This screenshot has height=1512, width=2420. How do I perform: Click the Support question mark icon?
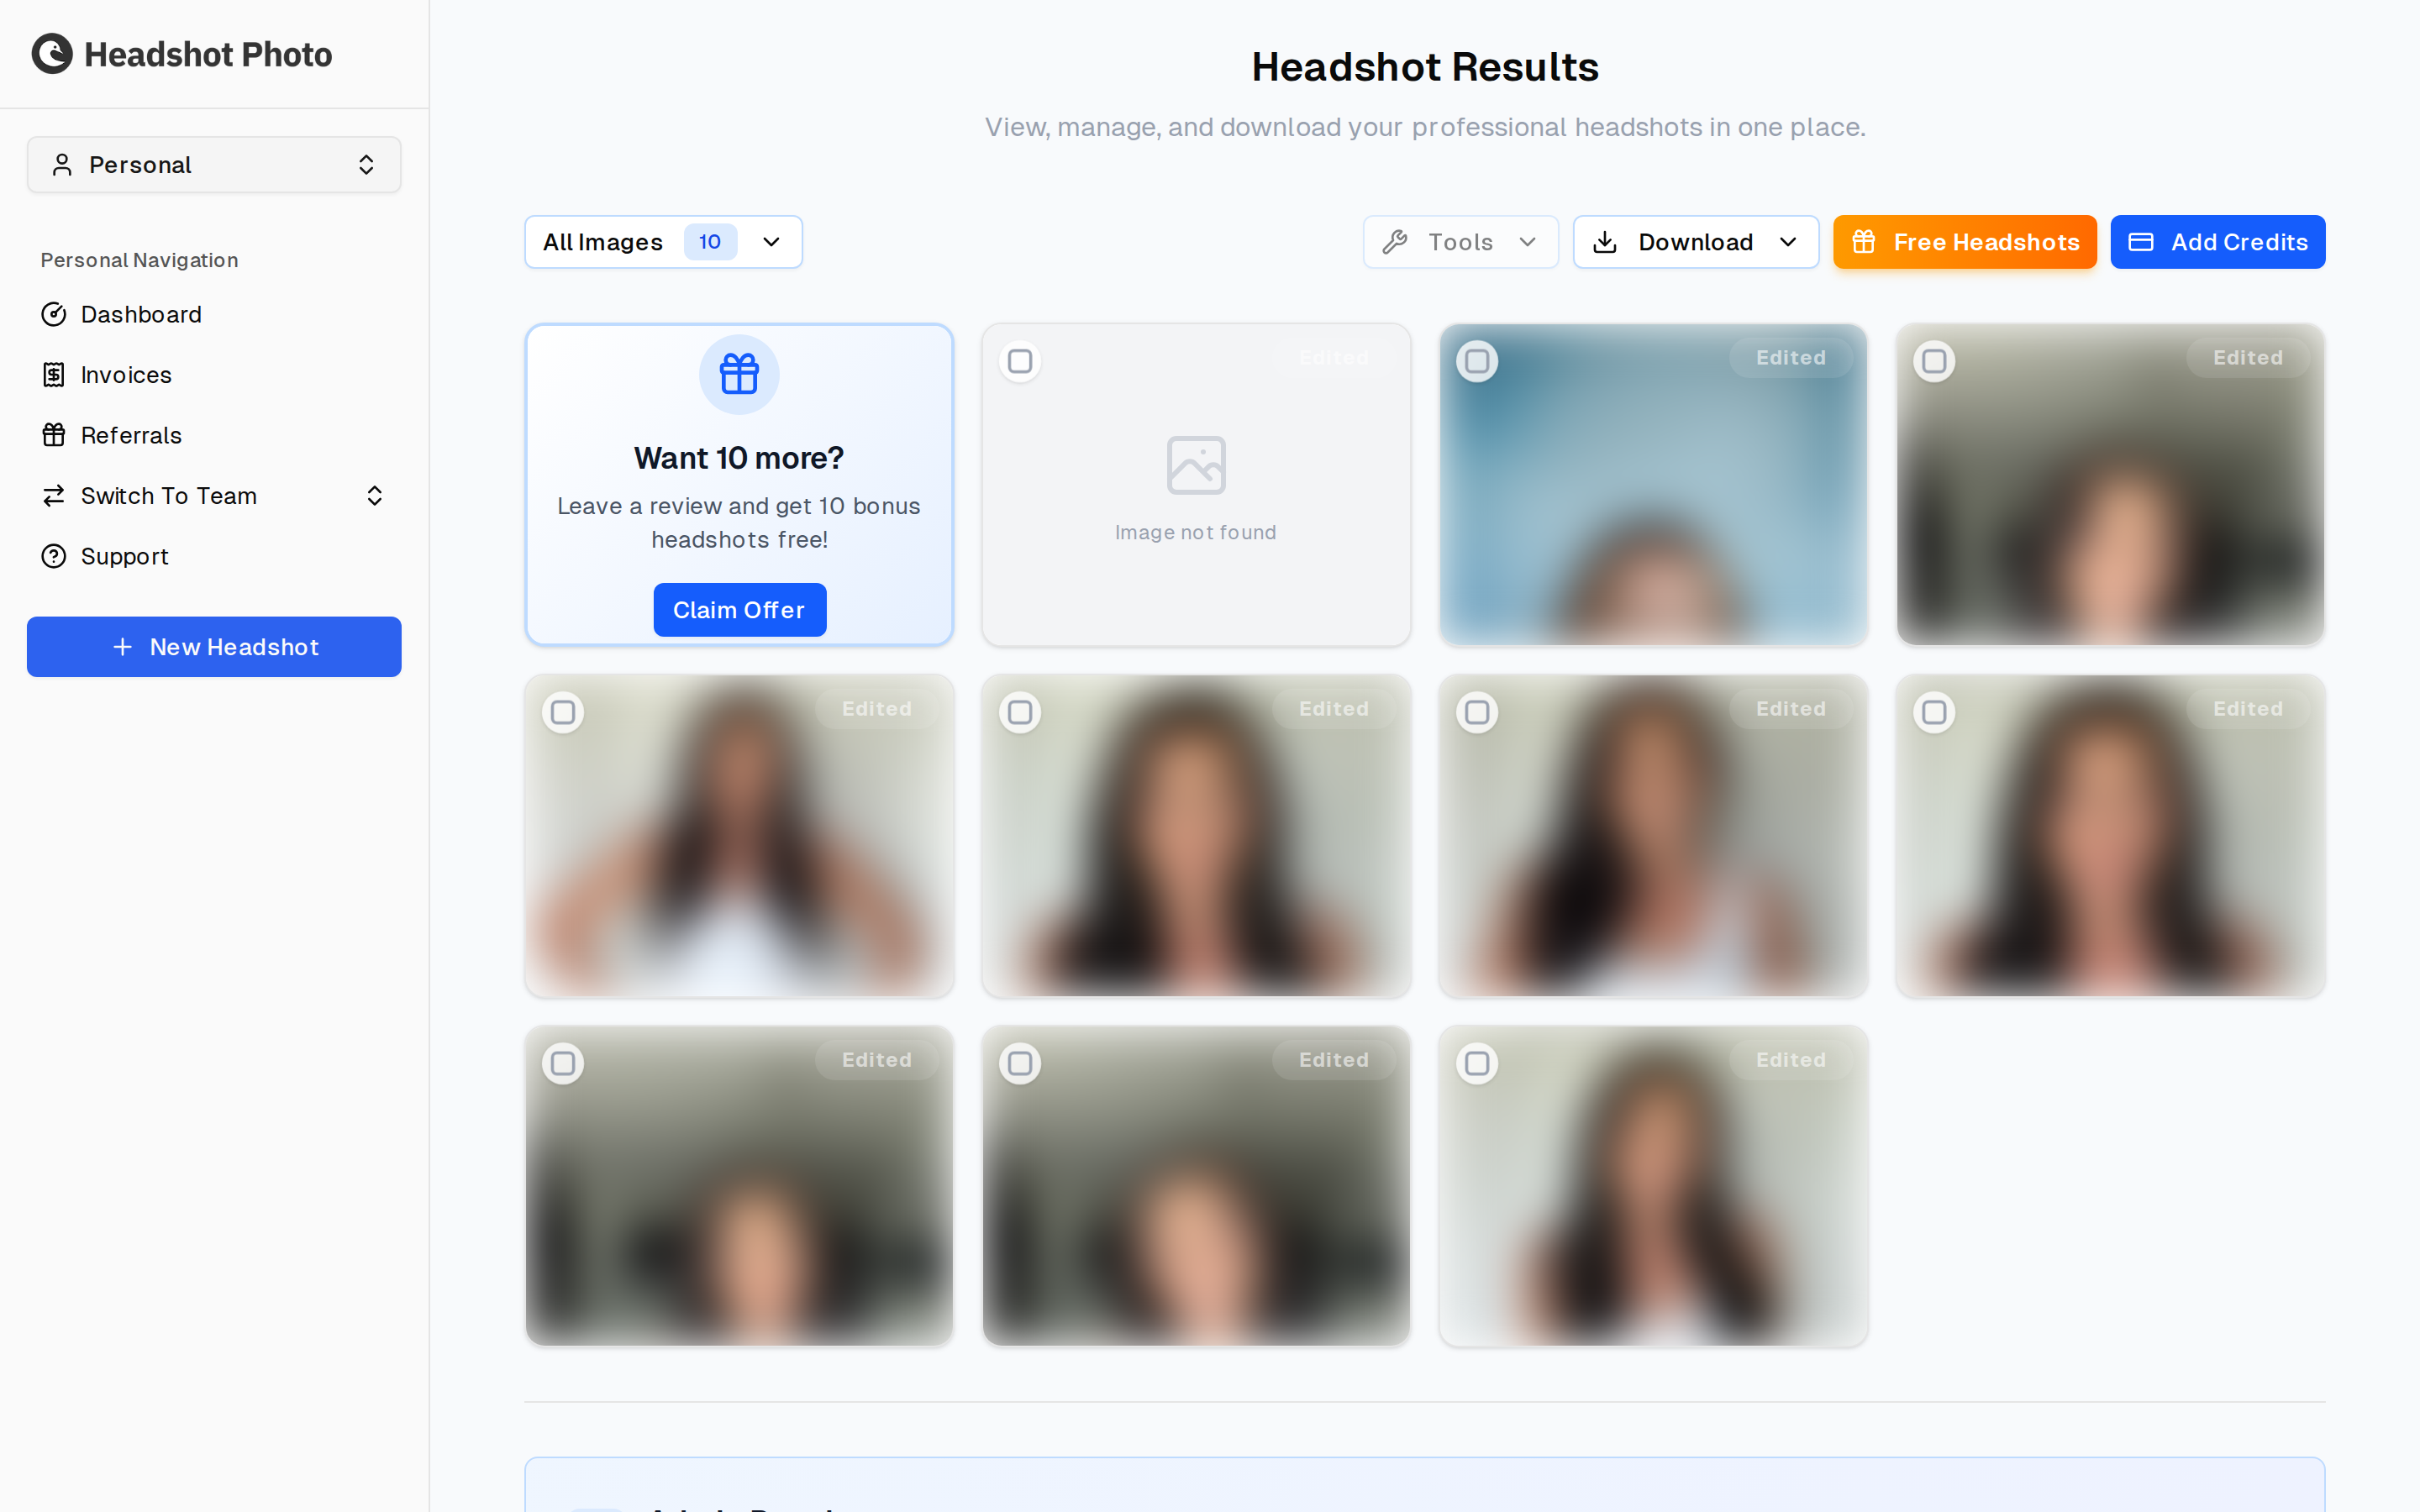point(54,556)
